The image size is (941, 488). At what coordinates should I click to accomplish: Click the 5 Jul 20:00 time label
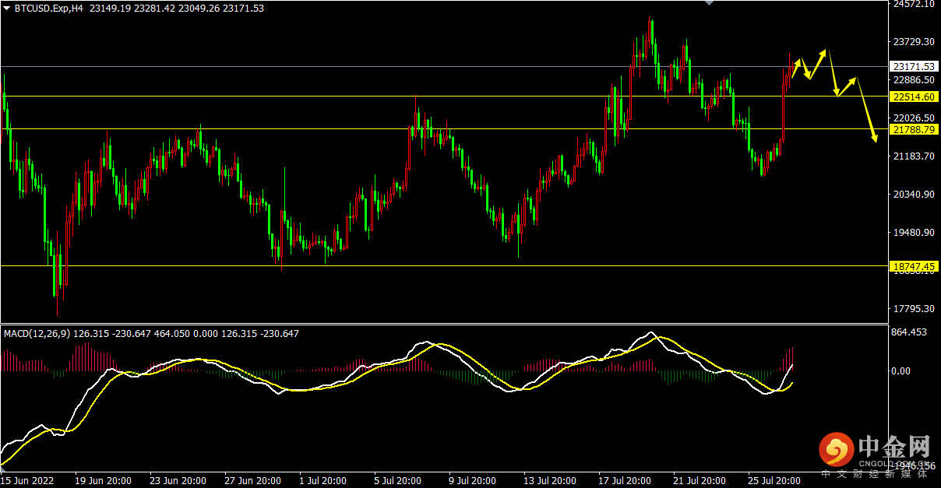397,480
